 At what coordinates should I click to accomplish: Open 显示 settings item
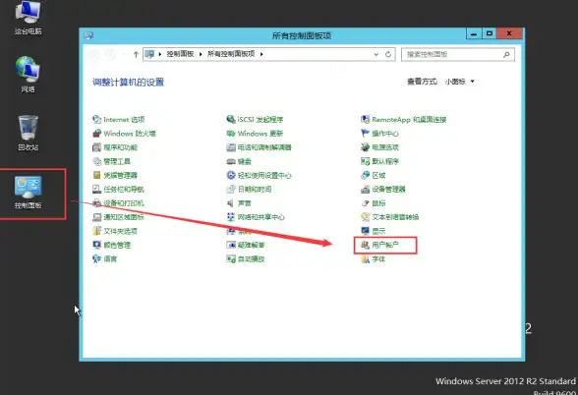(374, 231)
